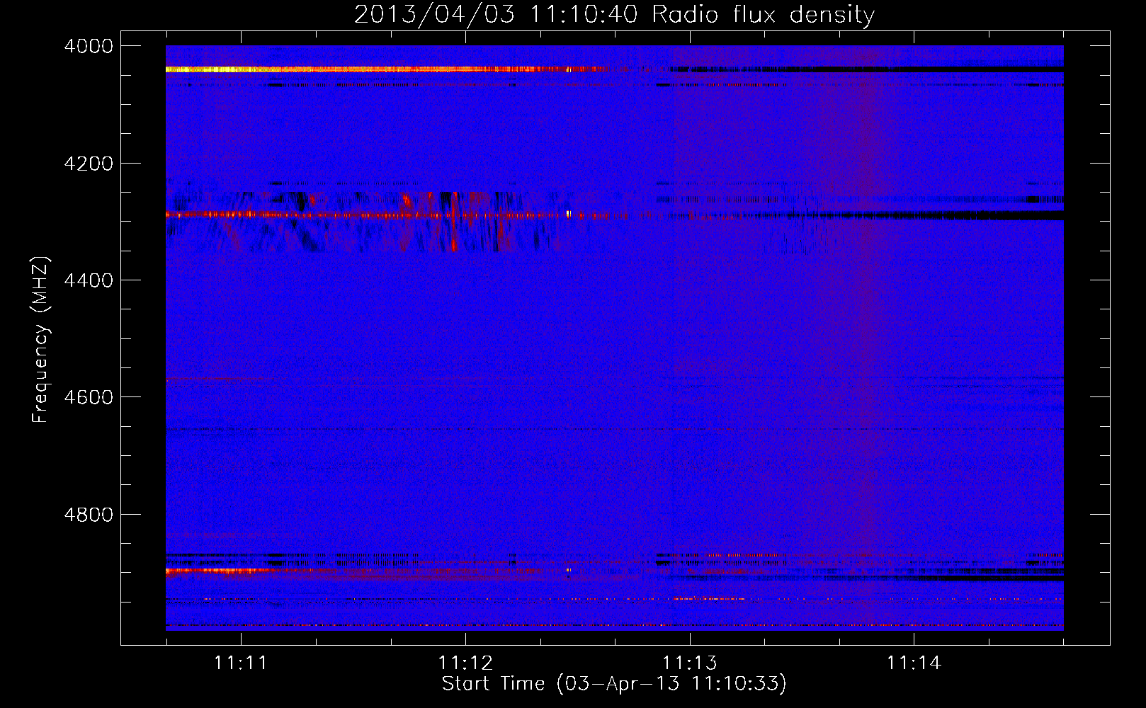Select the 11:14 time tick label
The height and width of the screenshot is (708, 1146).
point(914,663)
